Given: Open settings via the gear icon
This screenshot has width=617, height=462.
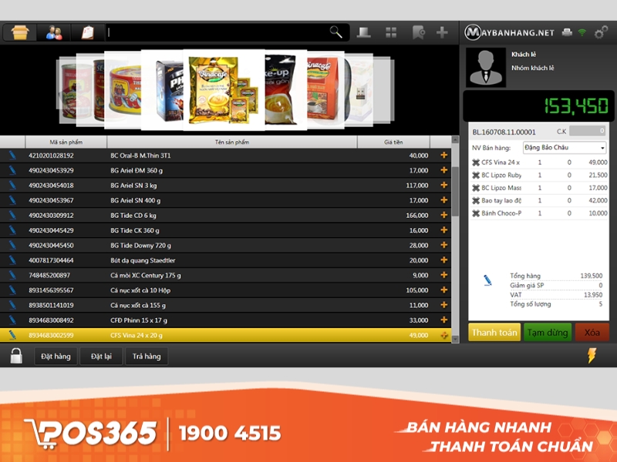Looking at the screenshot, I should point(600,32).
